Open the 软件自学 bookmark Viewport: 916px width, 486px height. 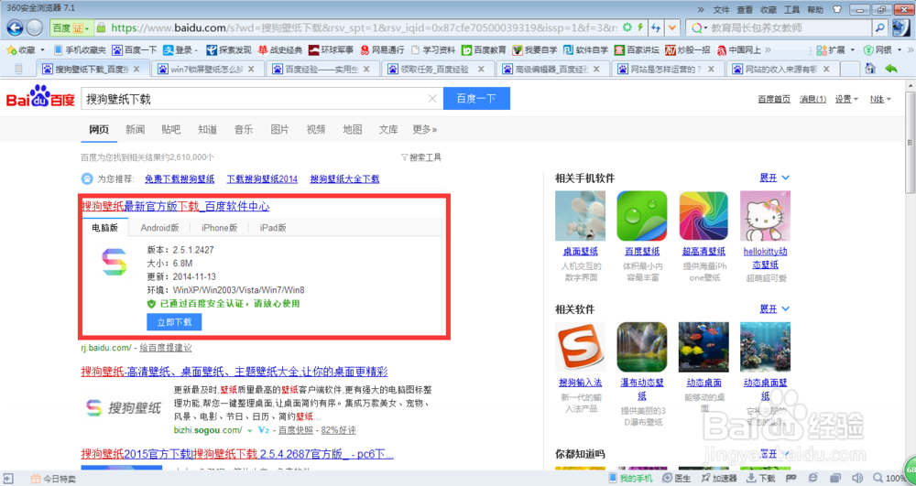586,50
